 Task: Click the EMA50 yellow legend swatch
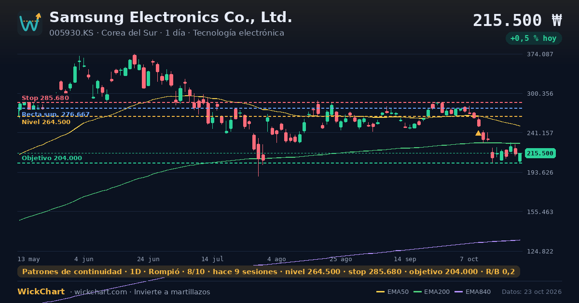[x=381, y=292]
